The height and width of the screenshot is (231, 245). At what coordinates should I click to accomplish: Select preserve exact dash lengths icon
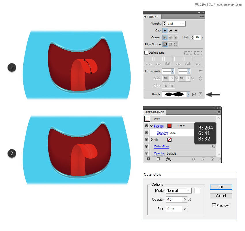click(188, 53)
